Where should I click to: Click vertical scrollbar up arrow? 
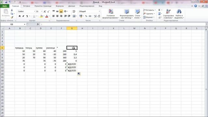click(x=206, y=30)
